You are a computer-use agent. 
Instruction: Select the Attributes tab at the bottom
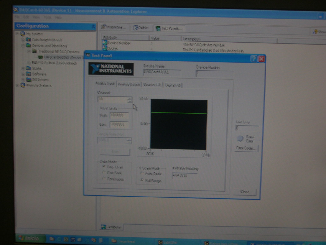[111, 227]
